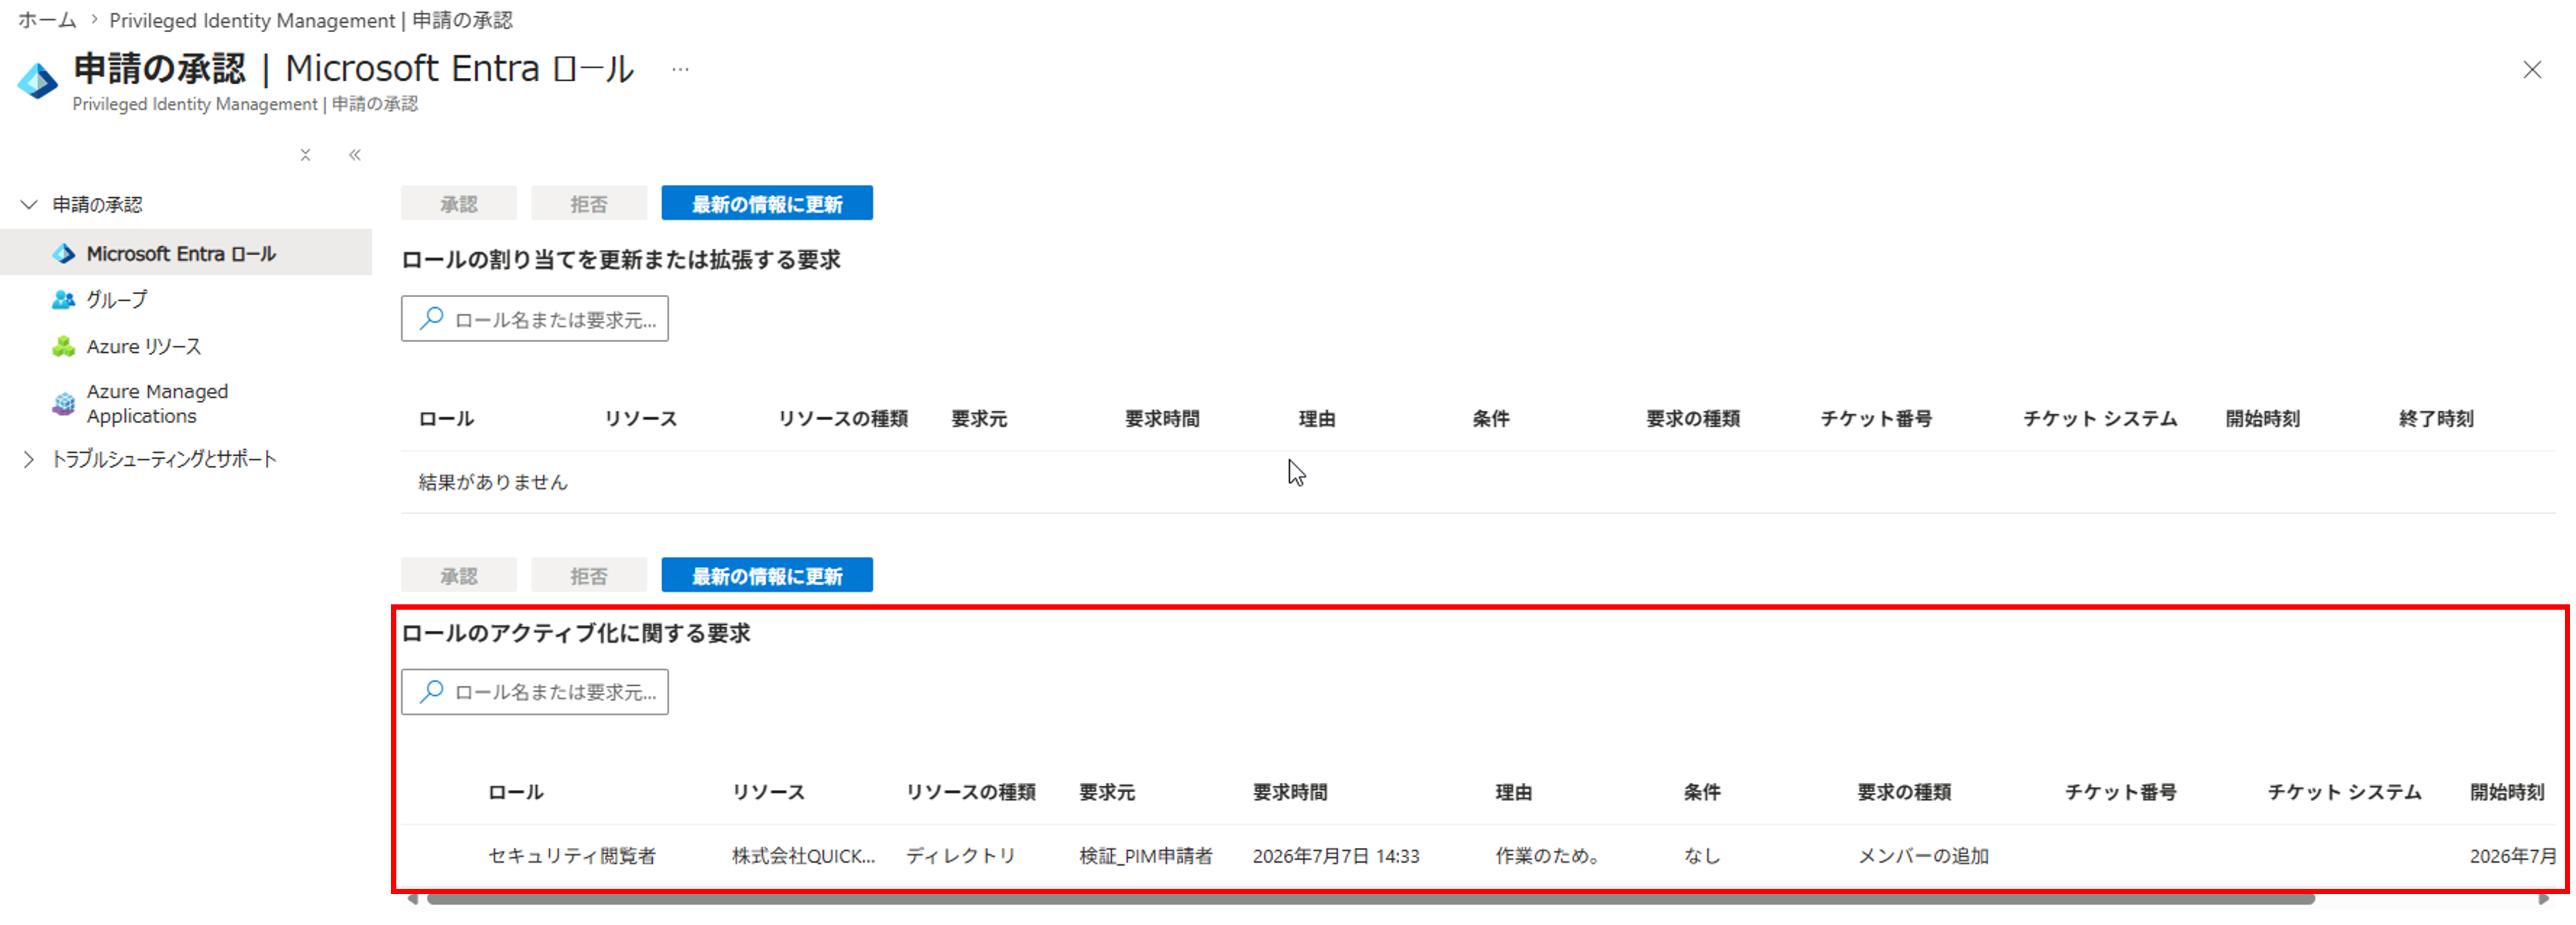
Task: Click チケット システム header in the renewal requests table
Action: 2100,418
